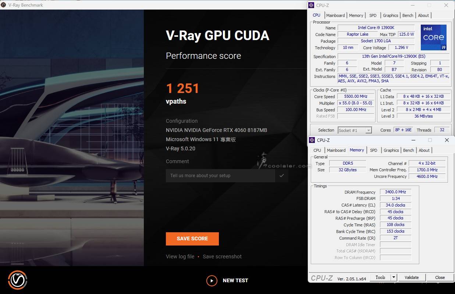Click the SAVE SCORE button
The width and height of the screenshot is (455, 294).
(192, 239)
